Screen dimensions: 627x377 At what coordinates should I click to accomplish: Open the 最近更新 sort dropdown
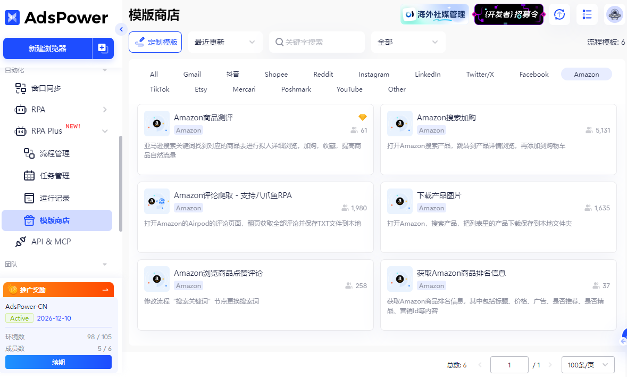click(225, 42)
